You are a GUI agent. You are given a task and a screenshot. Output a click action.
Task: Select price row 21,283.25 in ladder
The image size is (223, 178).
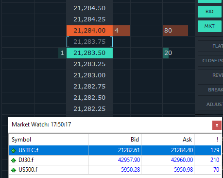pos(89,64)
